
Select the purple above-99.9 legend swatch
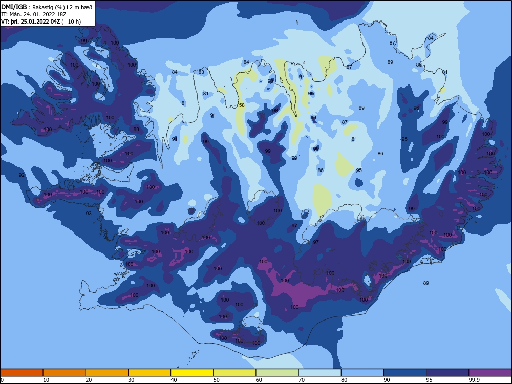coord(490,373)
